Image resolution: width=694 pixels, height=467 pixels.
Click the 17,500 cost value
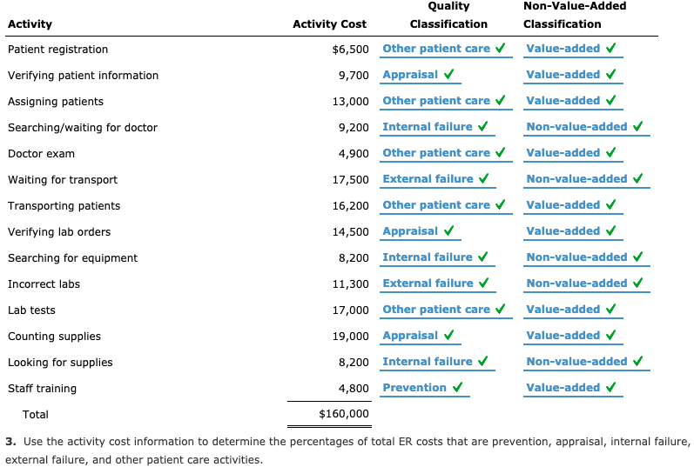[351, 179]
